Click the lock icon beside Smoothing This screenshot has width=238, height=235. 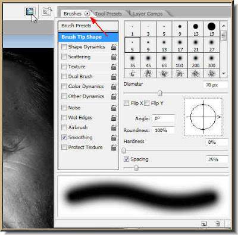(114, 137)
